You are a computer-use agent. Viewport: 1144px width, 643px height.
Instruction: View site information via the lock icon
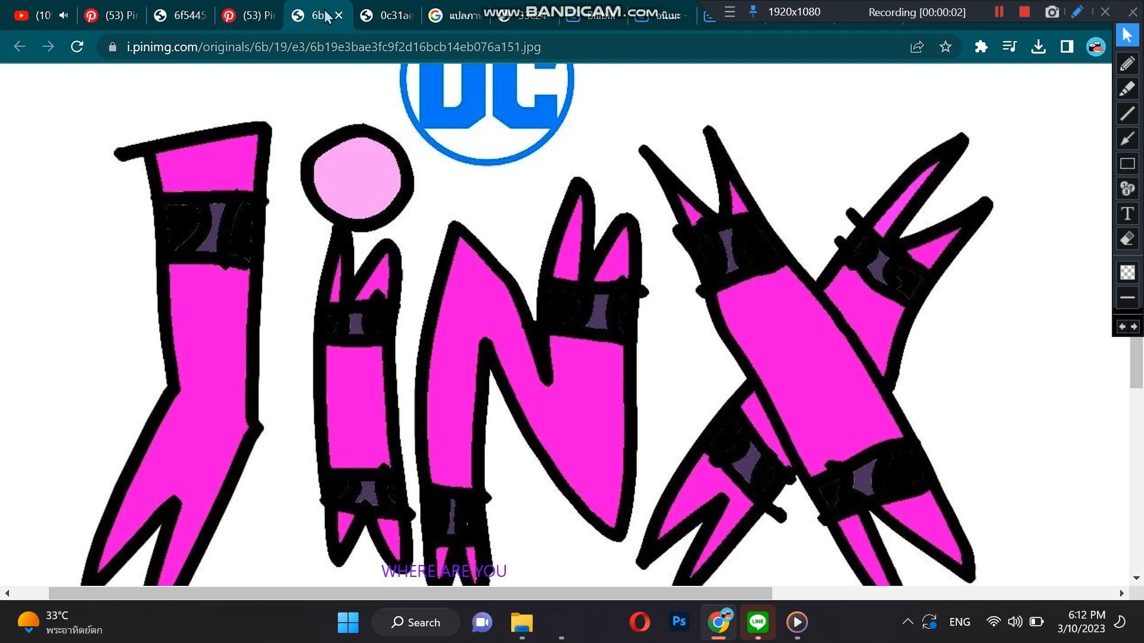click(x=112, y=47)
